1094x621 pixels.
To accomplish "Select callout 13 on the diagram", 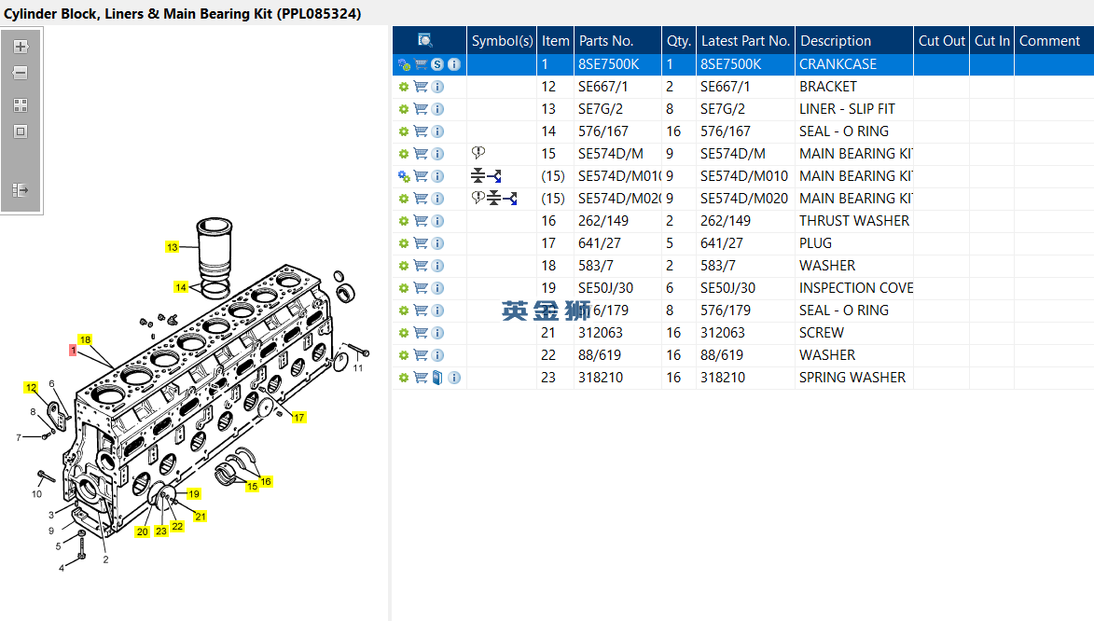I will 173,247.
